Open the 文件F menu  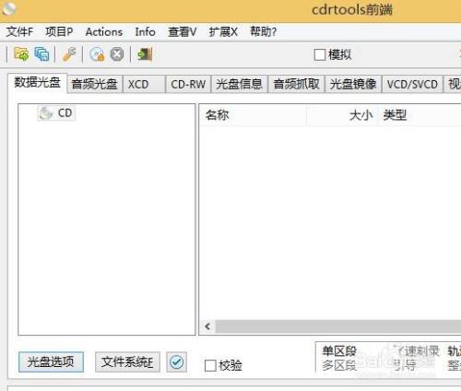pyautogui.click(x=19, y=31)
